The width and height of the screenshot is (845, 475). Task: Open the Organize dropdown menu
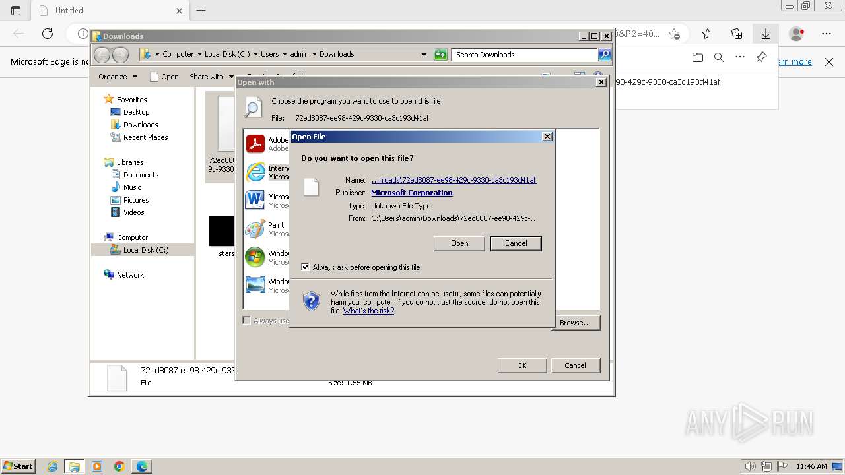tap(118, 77)
